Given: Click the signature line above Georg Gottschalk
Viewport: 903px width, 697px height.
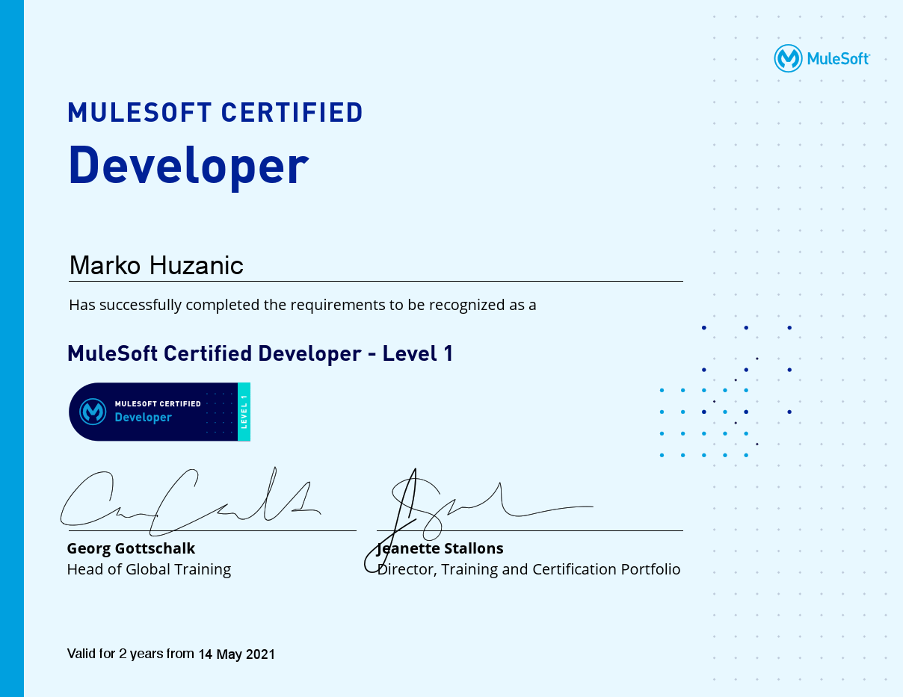Looking at the screenshot, I should [x=208, y=530].
